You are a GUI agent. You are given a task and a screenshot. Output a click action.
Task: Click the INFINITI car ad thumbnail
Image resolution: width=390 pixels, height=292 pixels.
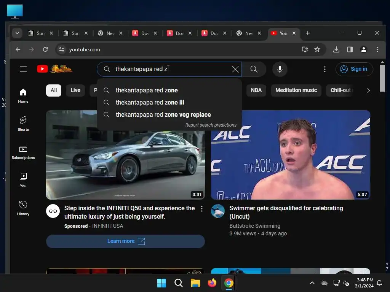(125, 165)
